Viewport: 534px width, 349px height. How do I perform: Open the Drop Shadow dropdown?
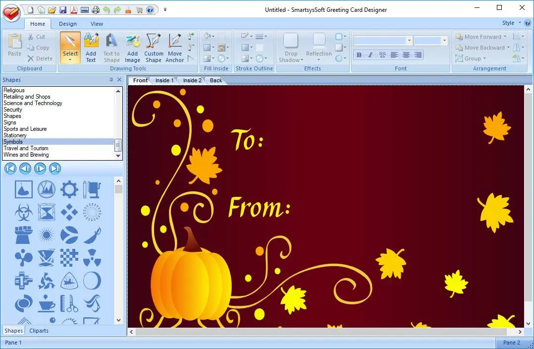[x=290, y=50]
